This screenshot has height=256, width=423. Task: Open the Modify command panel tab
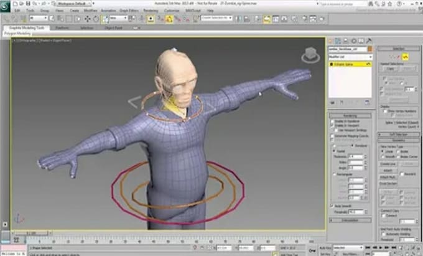coord(338,40)
